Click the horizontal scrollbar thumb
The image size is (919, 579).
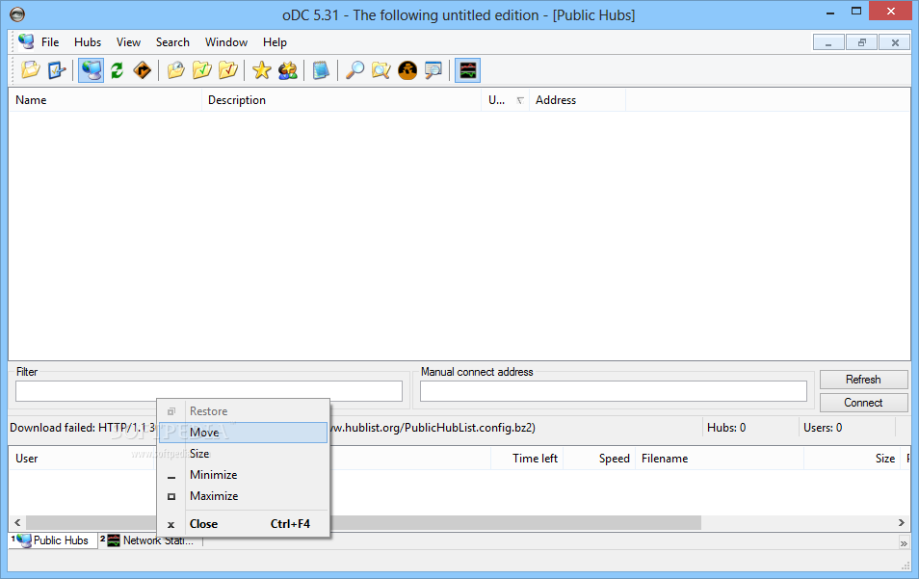(x=363, y=522)
